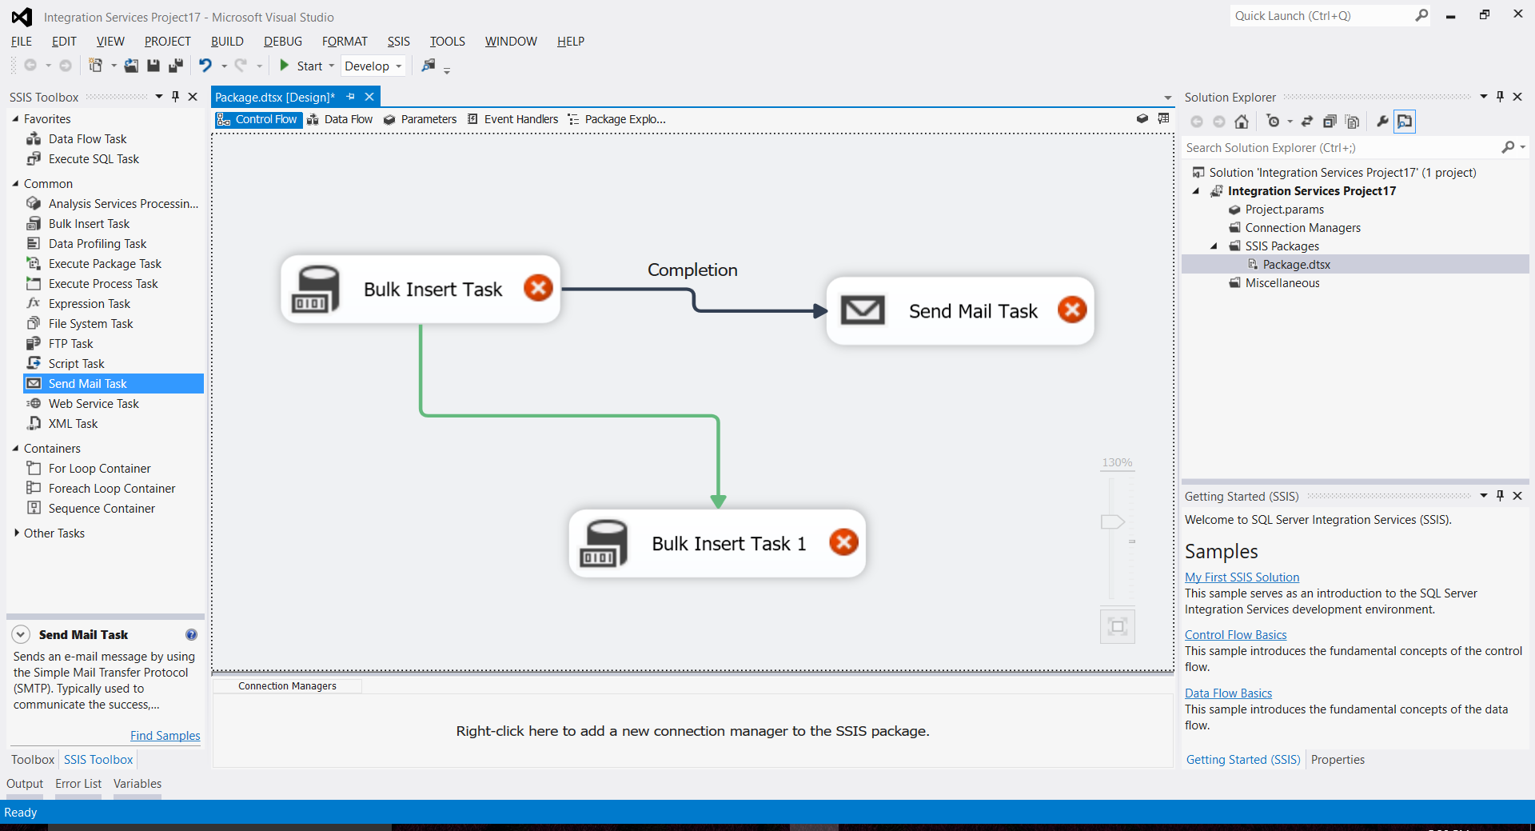Click the Quick Launch search magnifier icon
This screenshot has width=1535, height=831.
[x=1421, y=15]
